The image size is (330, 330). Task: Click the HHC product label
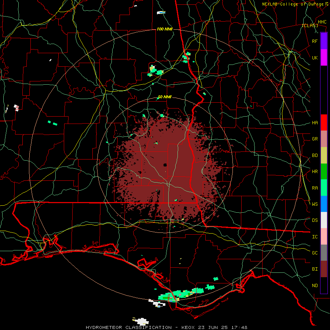(x=322, y=22)
